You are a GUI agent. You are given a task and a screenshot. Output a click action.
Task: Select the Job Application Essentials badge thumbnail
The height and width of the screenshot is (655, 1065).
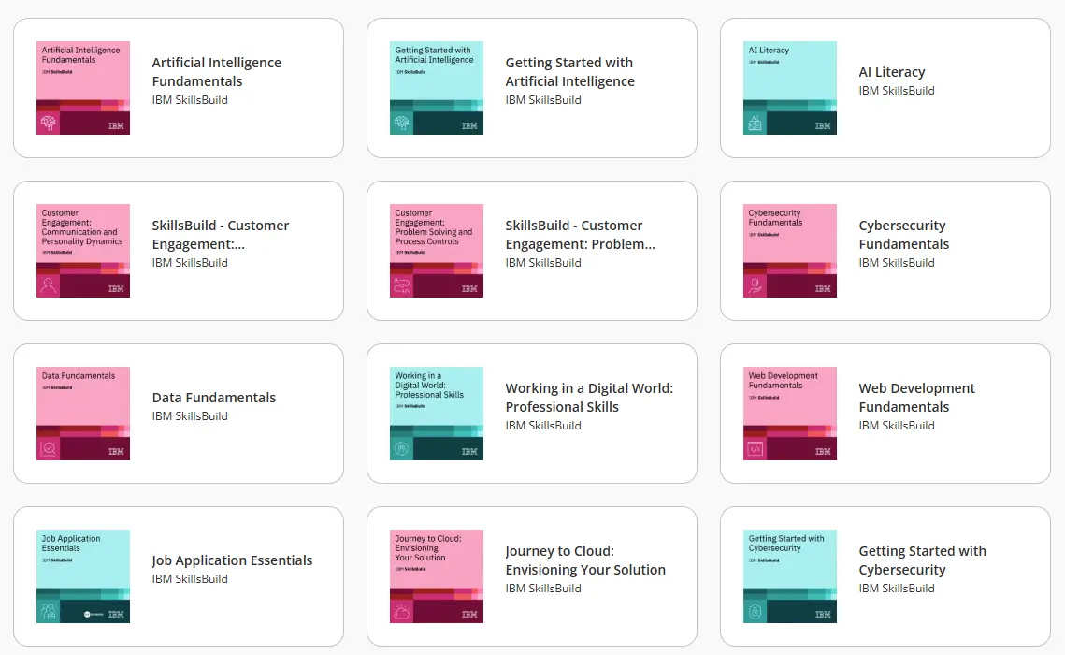pyautogui.click(x=83, y=576)
